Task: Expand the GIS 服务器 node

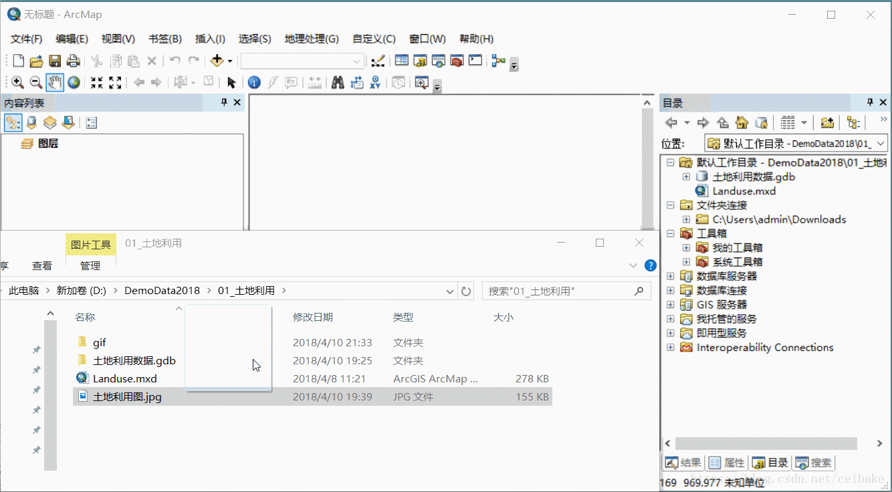Action: [671, 304]
